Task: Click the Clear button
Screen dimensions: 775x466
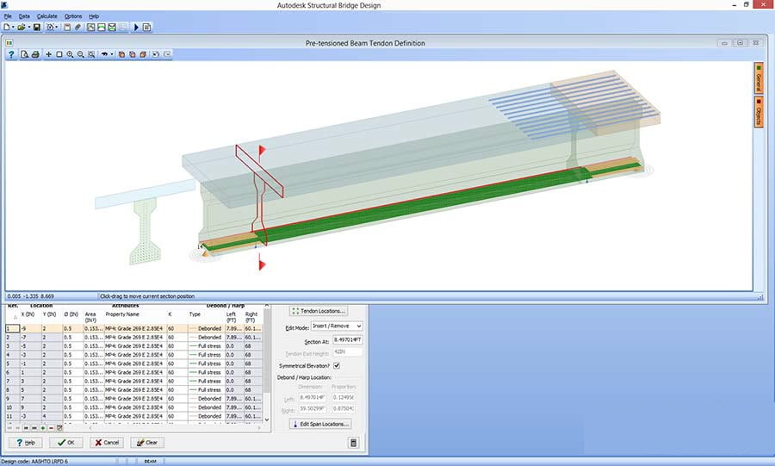Action: [147, 443]
